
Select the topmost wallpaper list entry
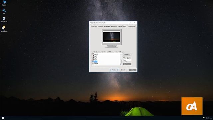(x=95, y=54)
